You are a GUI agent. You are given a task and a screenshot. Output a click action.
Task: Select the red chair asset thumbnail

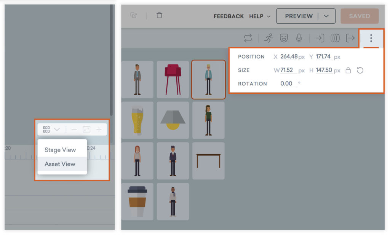tap(173, 80)
